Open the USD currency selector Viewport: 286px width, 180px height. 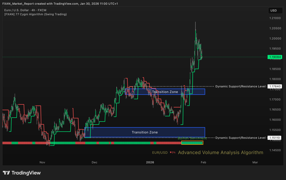273,11
